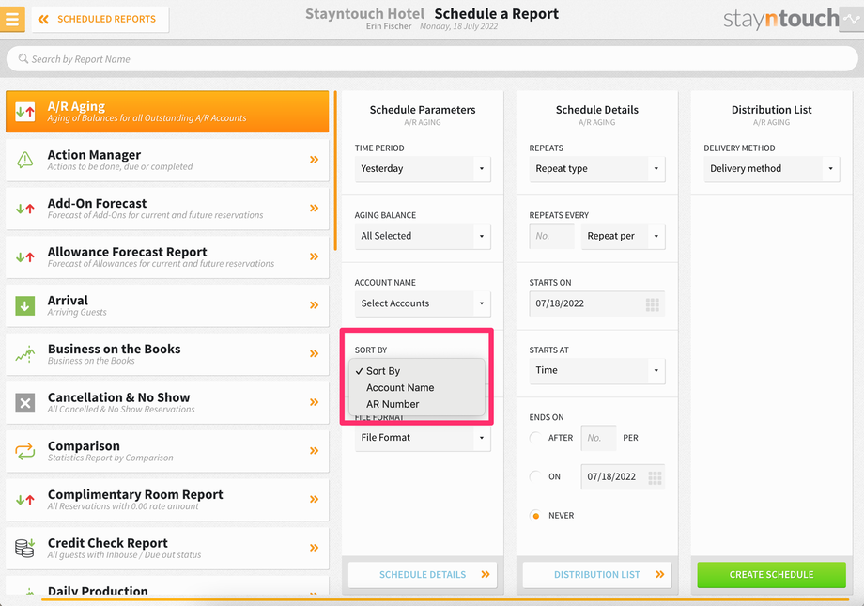
Task: Open Cancellation & No Show report
Action: coord(167,402)
